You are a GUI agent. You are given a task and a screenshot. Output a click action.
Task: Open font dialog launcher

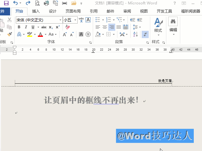(x=90, y=42)
